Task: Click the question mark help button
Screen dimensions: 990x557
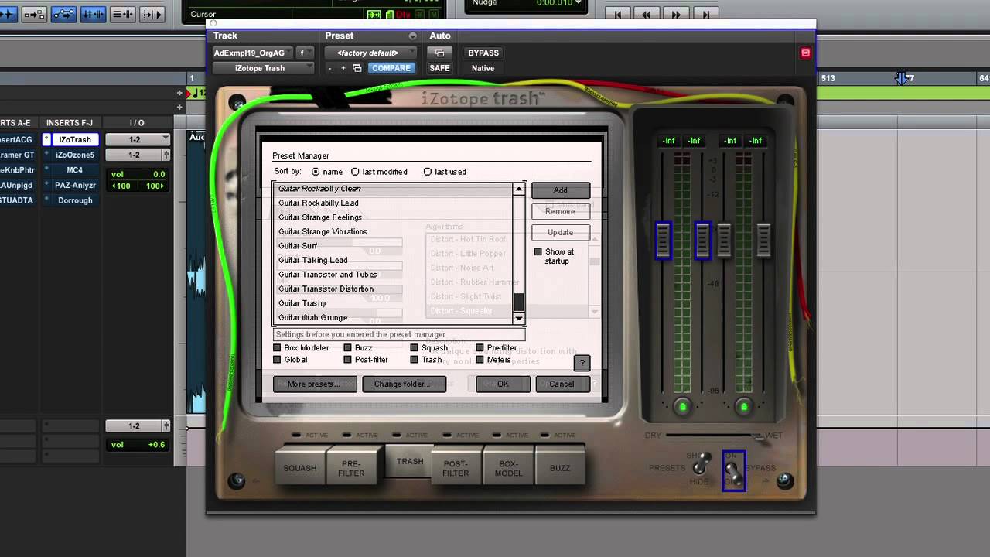Action: [x=582, y=363]
